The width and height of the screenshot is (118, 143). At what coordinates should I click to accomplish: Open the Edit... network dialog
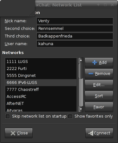click(99, 85)
